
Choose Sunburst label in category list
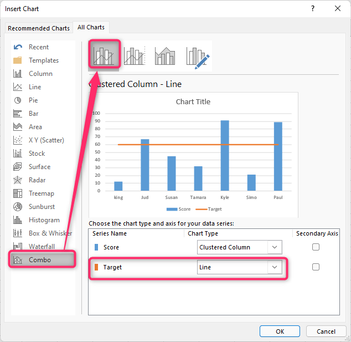click(x=42, y=207)
